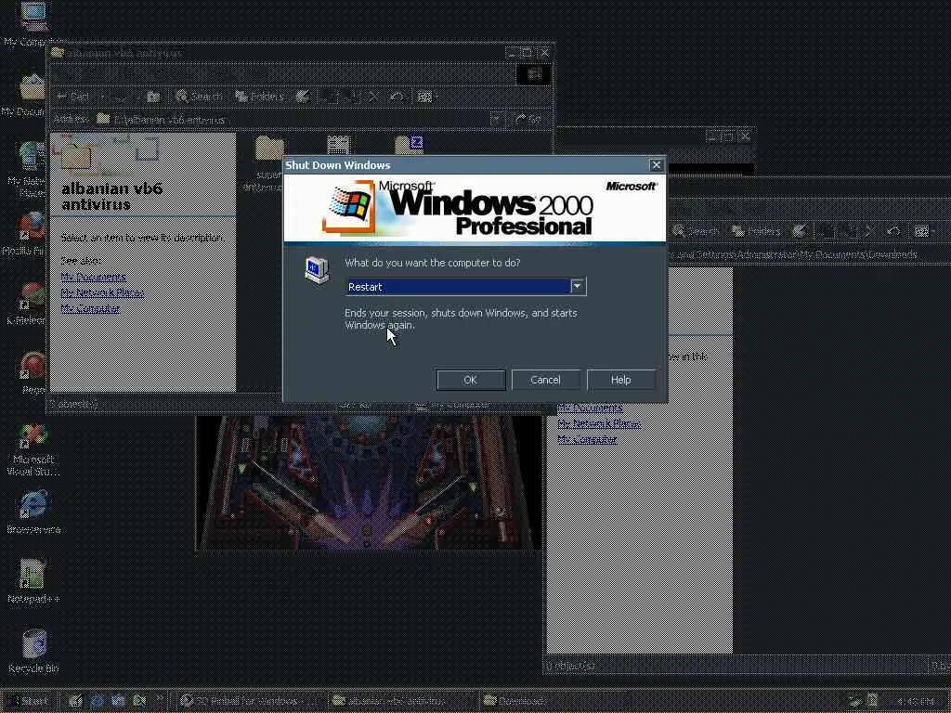951x713 pixels.
Task: Open Views dropdown in albanian window toolbar
Action: [427, 97]
